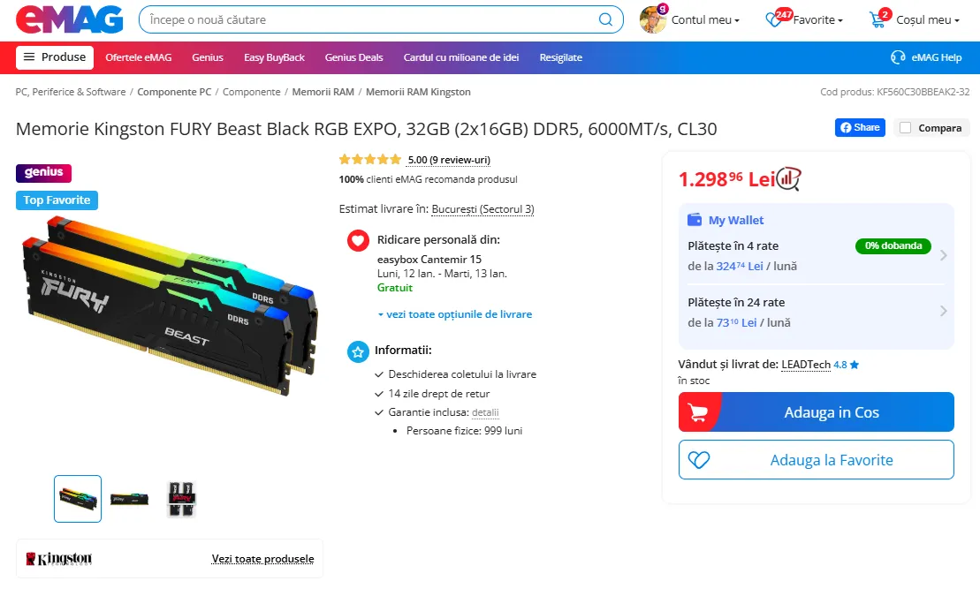The width and height of the screenshot is (980, 596).
Task: Select the third product thumbnail image
Action: click(181, 499)
